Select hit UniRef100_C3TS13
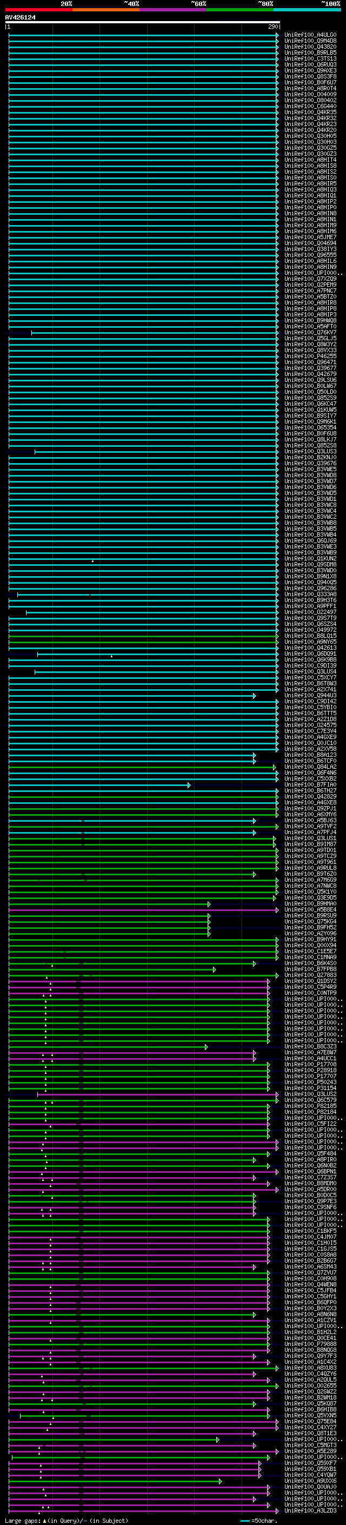This screenshot has width=346, height=1525. click(x=310, y=58)
